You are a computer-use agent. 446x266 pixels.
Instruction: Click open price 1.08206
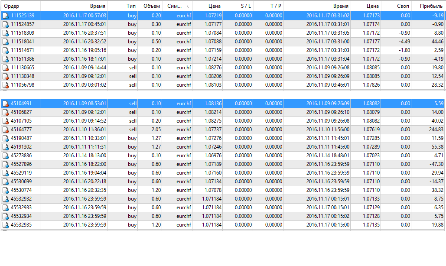point(213,76)
